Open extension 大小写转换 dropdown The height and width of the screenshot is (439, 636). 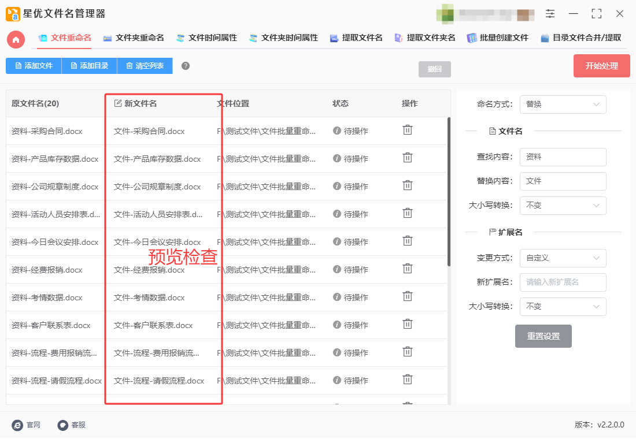[563, 307]
